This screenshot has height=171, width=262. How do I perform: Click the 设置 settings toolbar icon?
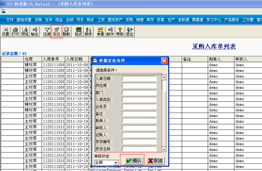tap(6, 32)
